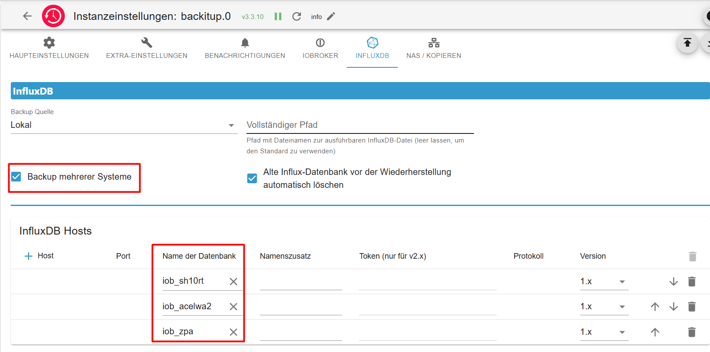Focus the Token field in the iob_acelwa2 row
The height and width of the screenshot is (352, 710).
(x=428, y=307)
